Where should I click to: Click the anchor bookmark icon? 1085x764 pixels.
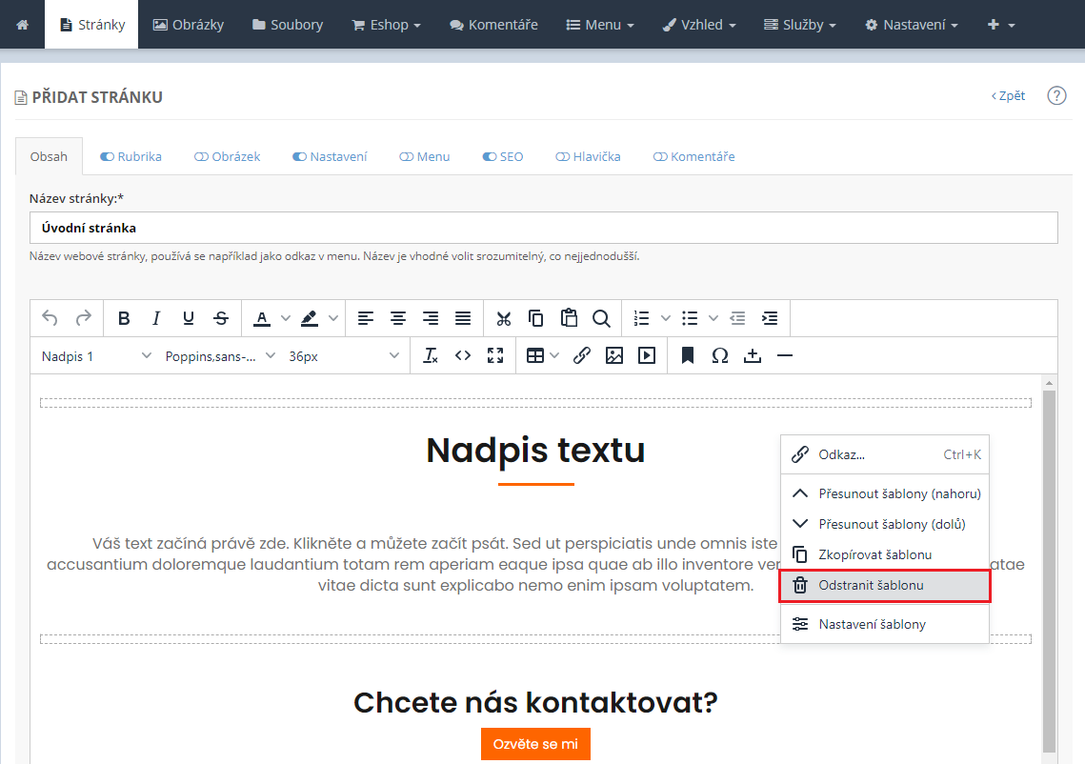point(688,355)
